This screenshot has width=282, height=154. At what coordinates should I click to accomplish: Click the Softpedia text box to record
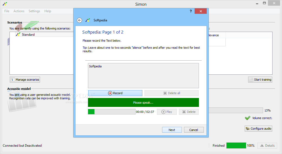pyautogui.click(x=143, y=76)
